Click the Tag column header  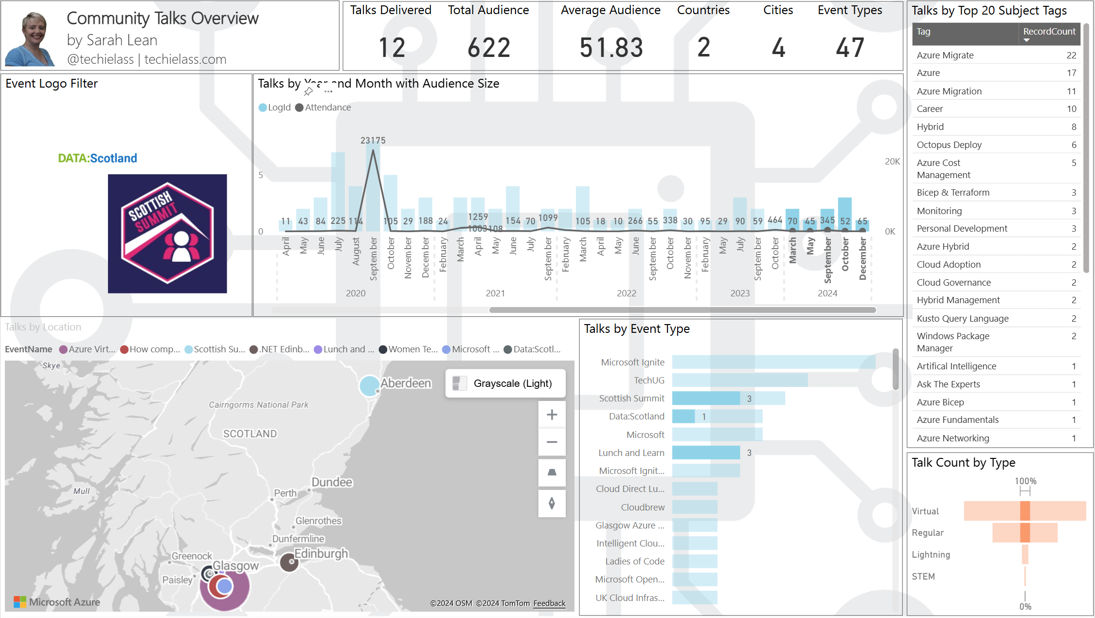923,32
